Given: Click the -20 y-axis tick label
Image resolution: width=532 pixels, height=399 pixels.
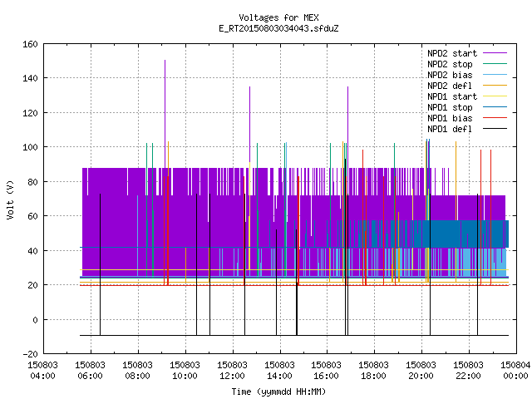Looking at the screenshot, I should click(x=30, y=354).
